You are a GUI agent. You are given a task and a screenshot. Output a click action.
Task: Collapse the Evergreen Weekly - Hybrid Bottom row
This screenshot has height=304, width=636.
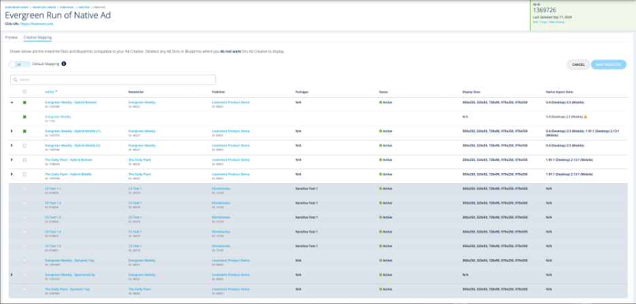click(x=11, y=102)
